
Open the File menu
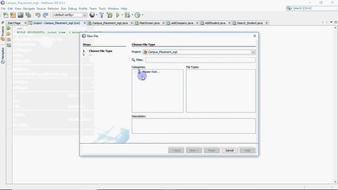tap(3, 8)
